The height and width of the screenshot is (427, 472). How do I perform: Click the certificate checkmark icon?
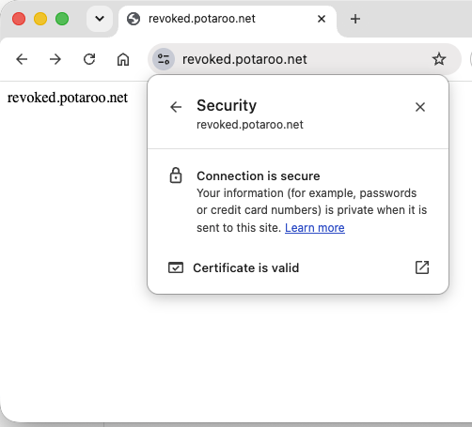(x=176, y=267)
